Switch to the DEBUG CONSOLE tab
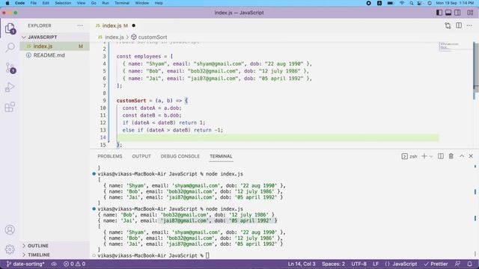Screen dimensions: 479x269 click(x=180, y=156)
